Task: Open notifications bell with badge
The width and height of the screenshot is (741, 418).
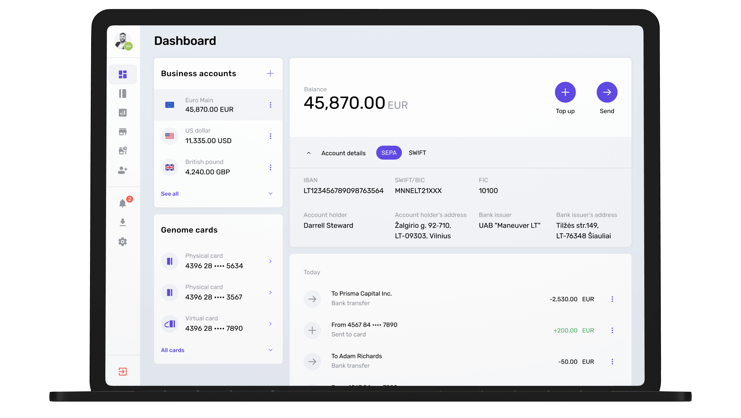Action: (x=123, y=203)
